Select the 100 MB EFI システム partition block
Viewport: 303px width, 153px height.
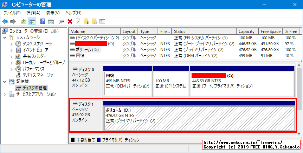pyautogui.click(x=171, y=82)
